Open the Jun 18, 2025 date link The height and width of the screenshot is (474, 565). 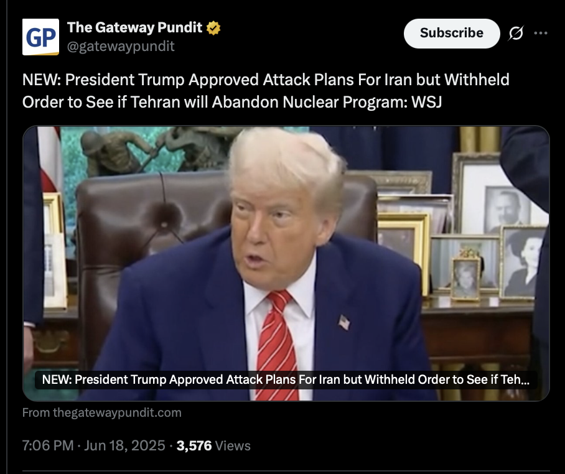click(x=124, y=445)
